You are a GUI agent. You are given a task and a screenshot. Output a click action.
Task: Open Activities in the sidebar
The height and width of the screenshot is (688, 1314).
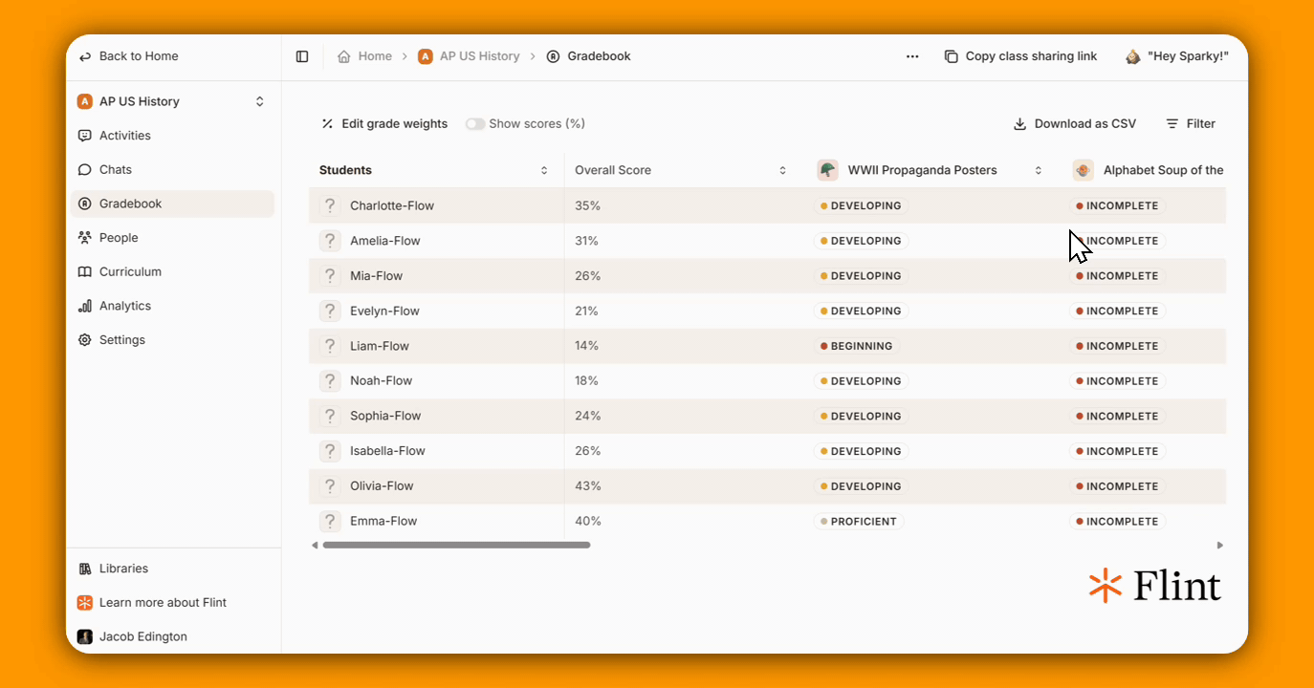(x=172, y=136)
